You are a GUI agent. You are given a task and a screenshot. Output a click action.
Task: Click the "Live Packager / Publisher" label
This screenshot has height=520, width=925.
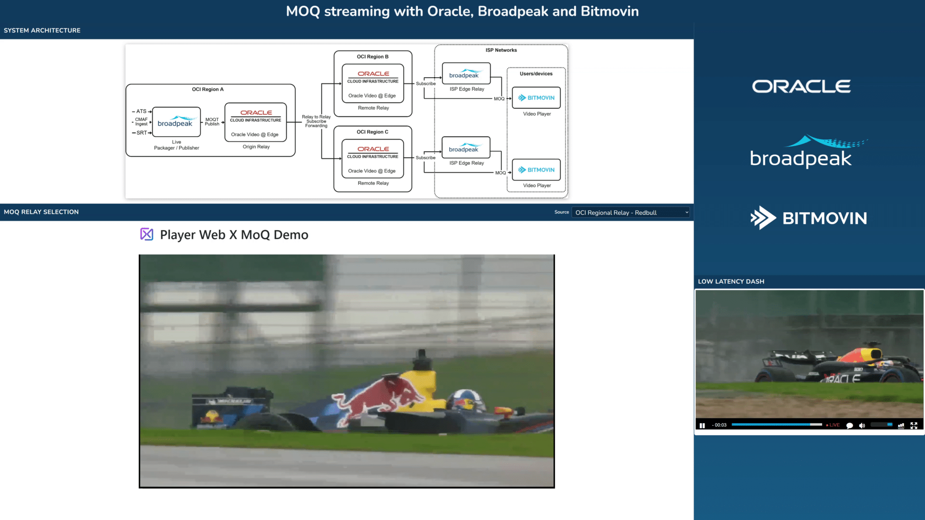[x=177, y=145]
